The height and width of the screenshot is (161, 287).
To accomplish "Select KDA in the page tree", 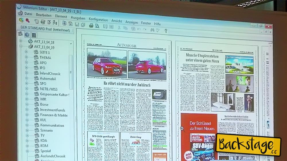I will (44, 141).
